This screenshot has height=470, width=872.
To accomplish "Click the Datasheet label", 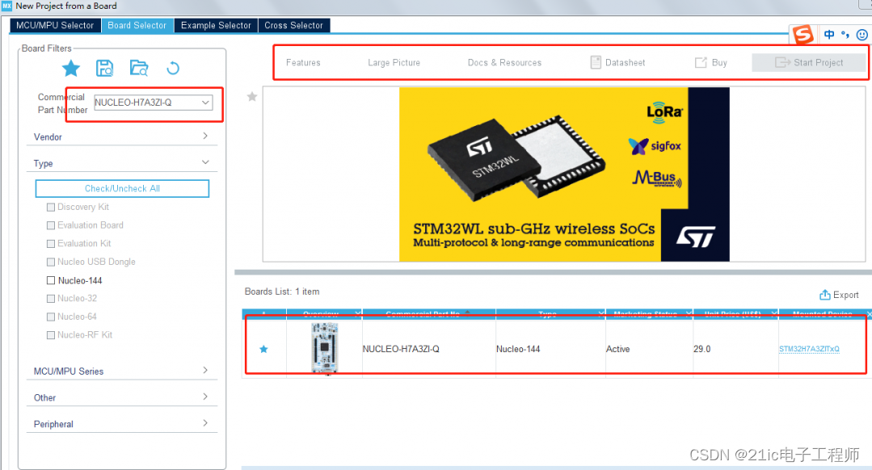I will [x=625, y=63].
